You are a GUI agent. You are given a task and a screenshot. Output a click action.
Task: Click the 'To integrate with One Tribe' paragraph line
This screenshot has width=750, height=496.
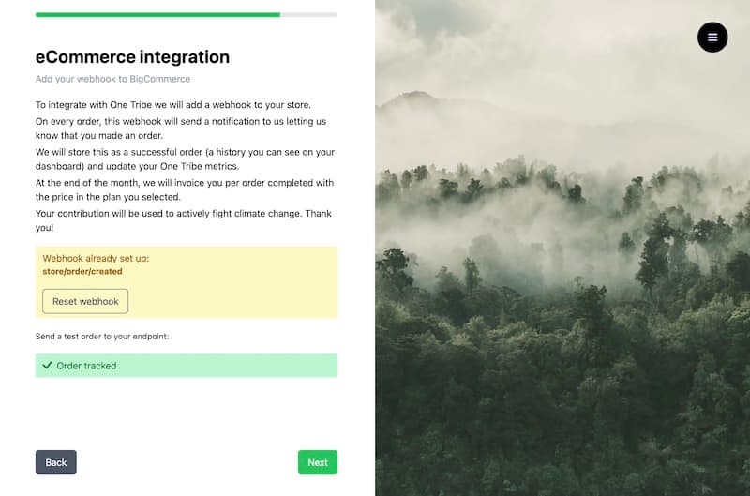pyautogui.click(x=173, y=105)
